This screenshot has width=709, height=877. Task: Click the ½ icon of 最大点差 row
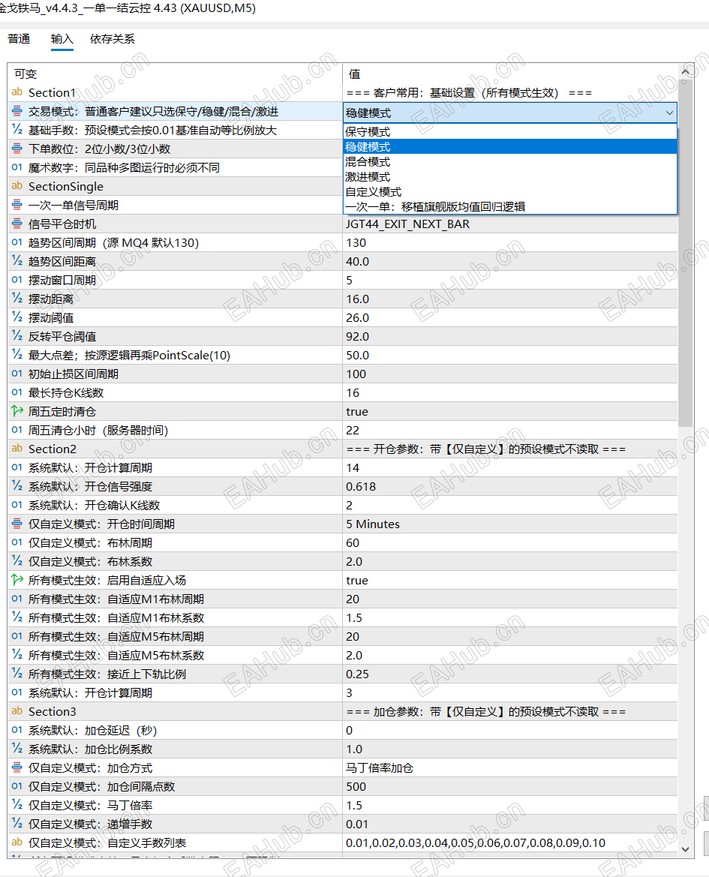[x=17, y=355]
